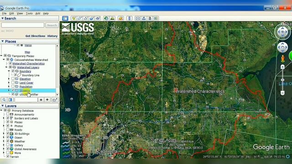
Task: Expand the Streams folder arrow
Action: tap(9, 90)
